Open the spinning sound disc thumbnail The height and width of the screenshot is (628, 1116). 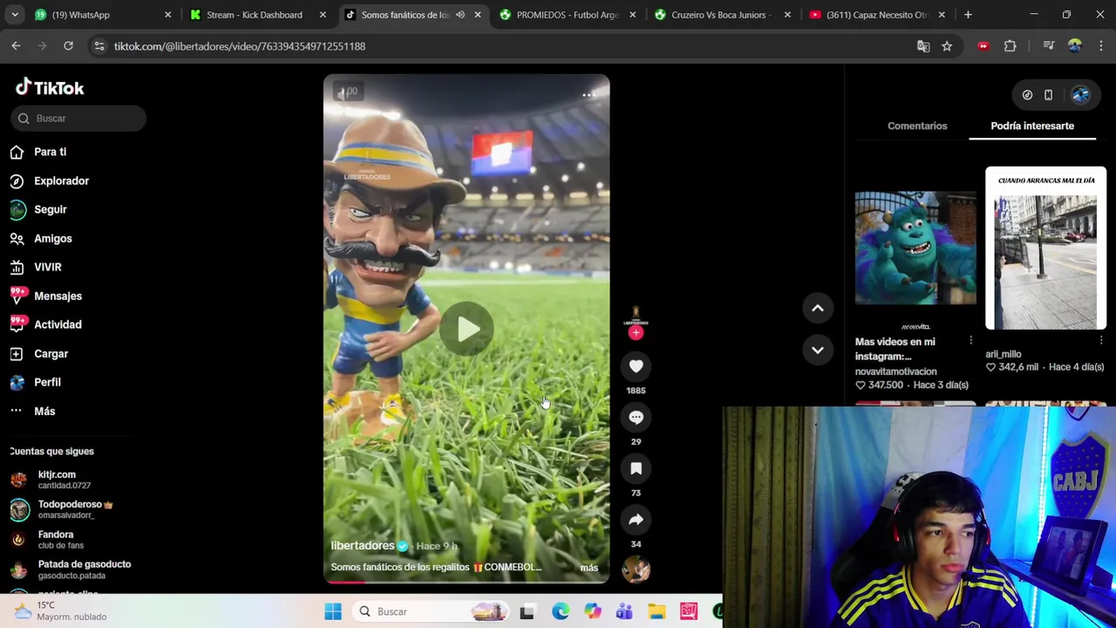point(636,570)
